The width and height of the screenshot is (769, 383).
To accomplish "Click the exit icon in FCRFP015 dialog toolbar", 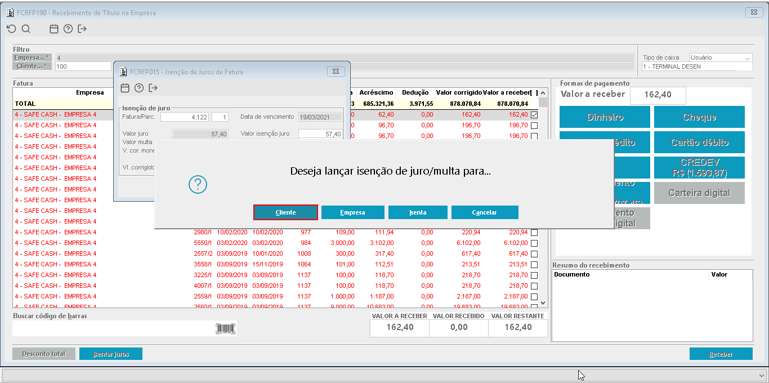I will (153, 88).
